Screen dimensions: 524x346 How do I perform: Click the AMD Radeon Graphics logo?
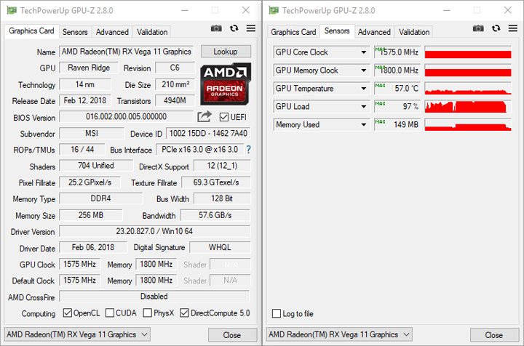tap(225, 84)
